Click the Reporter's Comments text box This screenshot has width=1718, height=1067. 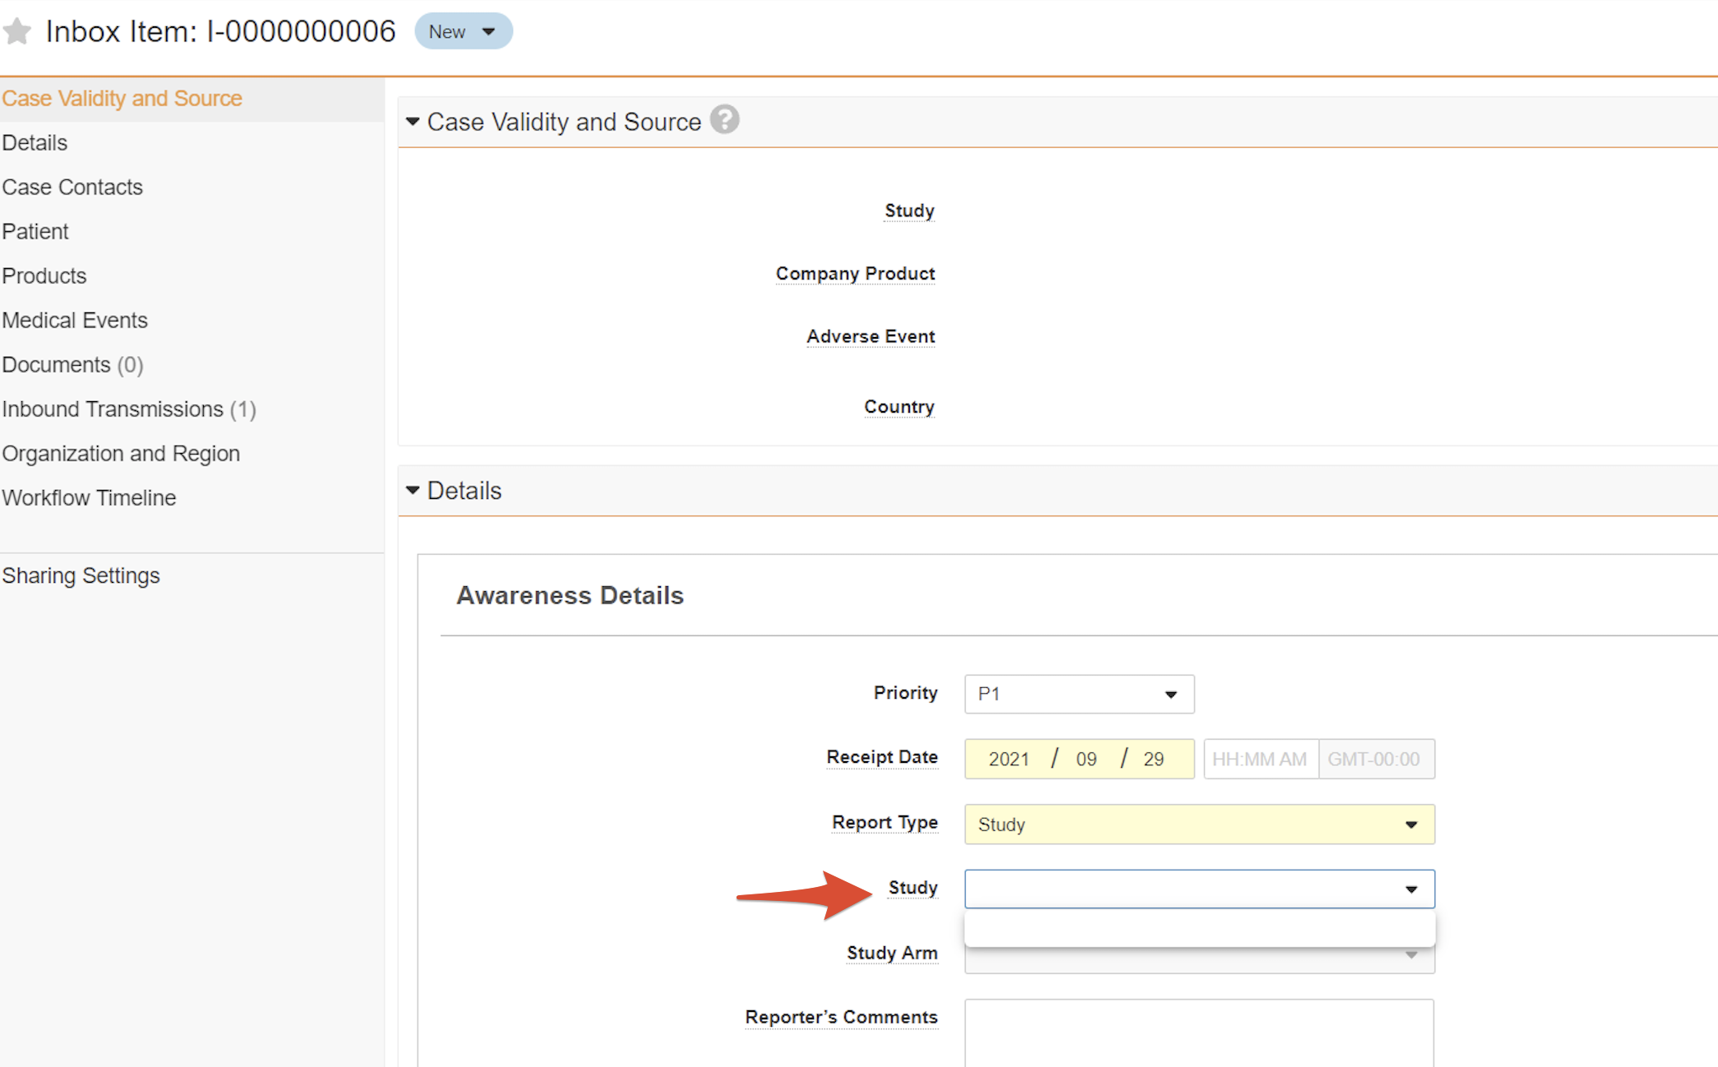point(1198,1032)
